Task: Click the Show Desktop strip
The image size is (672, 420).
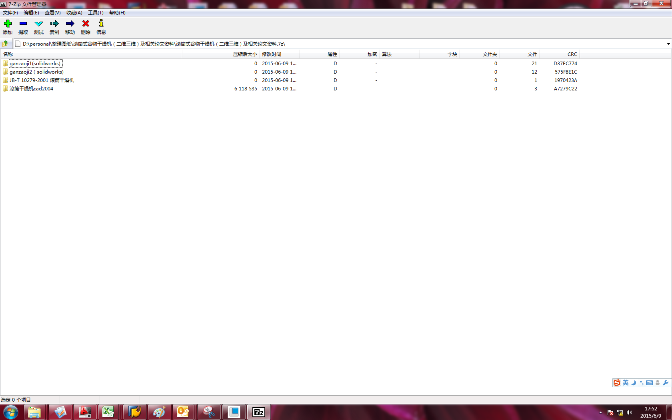Action: 669,412
